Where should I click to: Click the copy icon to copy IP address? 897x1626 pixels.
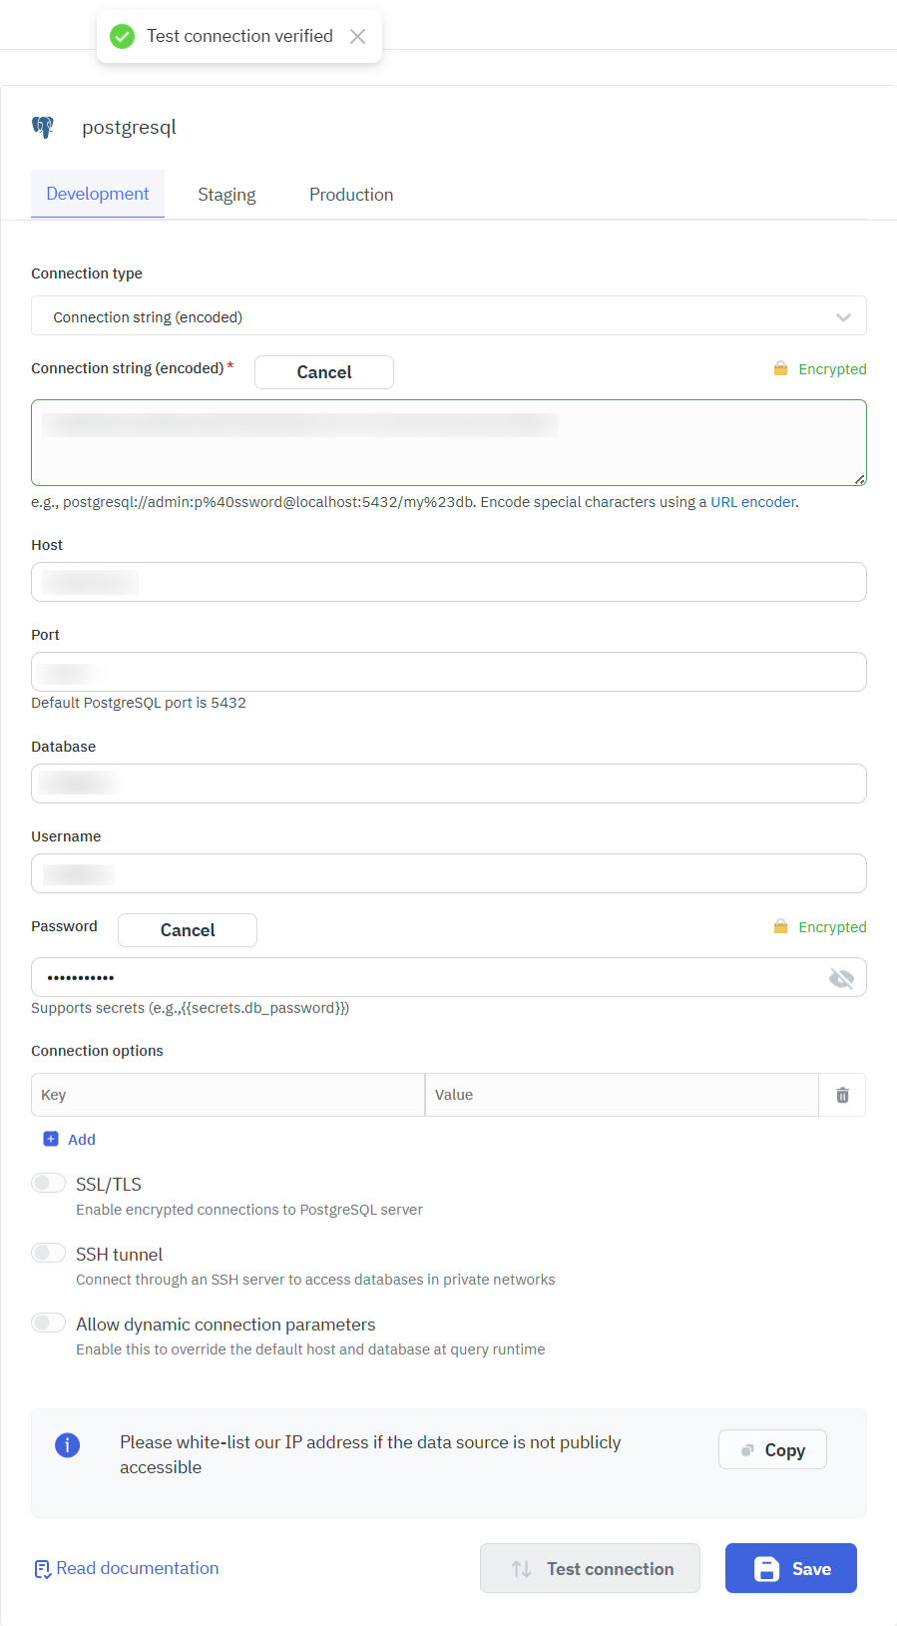click(x=747, y=1449)
